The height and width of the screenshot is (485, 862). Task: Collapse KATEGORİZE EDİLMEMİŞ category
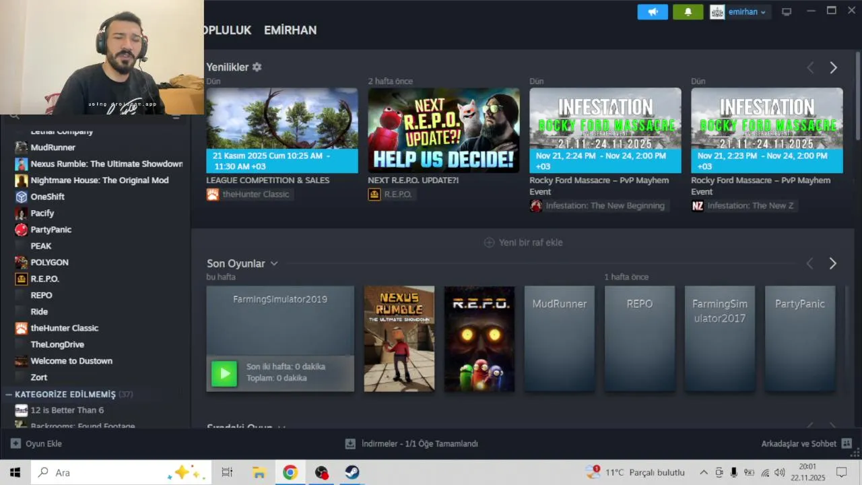[9, 394]
